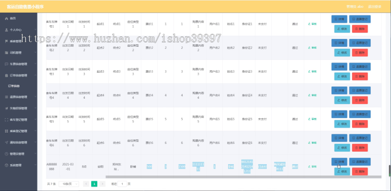
Task: Open 详情 for the 起点2 row
Action: [x=339, y=43]
